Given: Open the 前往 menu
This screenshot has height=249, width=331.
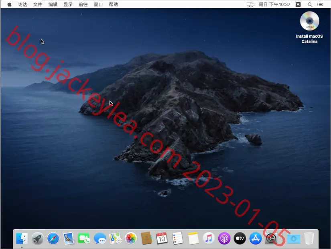Looking at the screenshot, I should pyautogui.click(x=83, y=4).
